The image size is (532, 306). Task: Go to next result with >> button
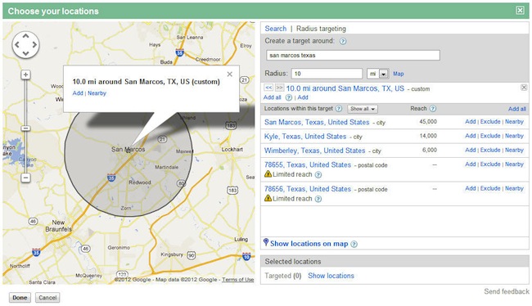click(279, 88)
